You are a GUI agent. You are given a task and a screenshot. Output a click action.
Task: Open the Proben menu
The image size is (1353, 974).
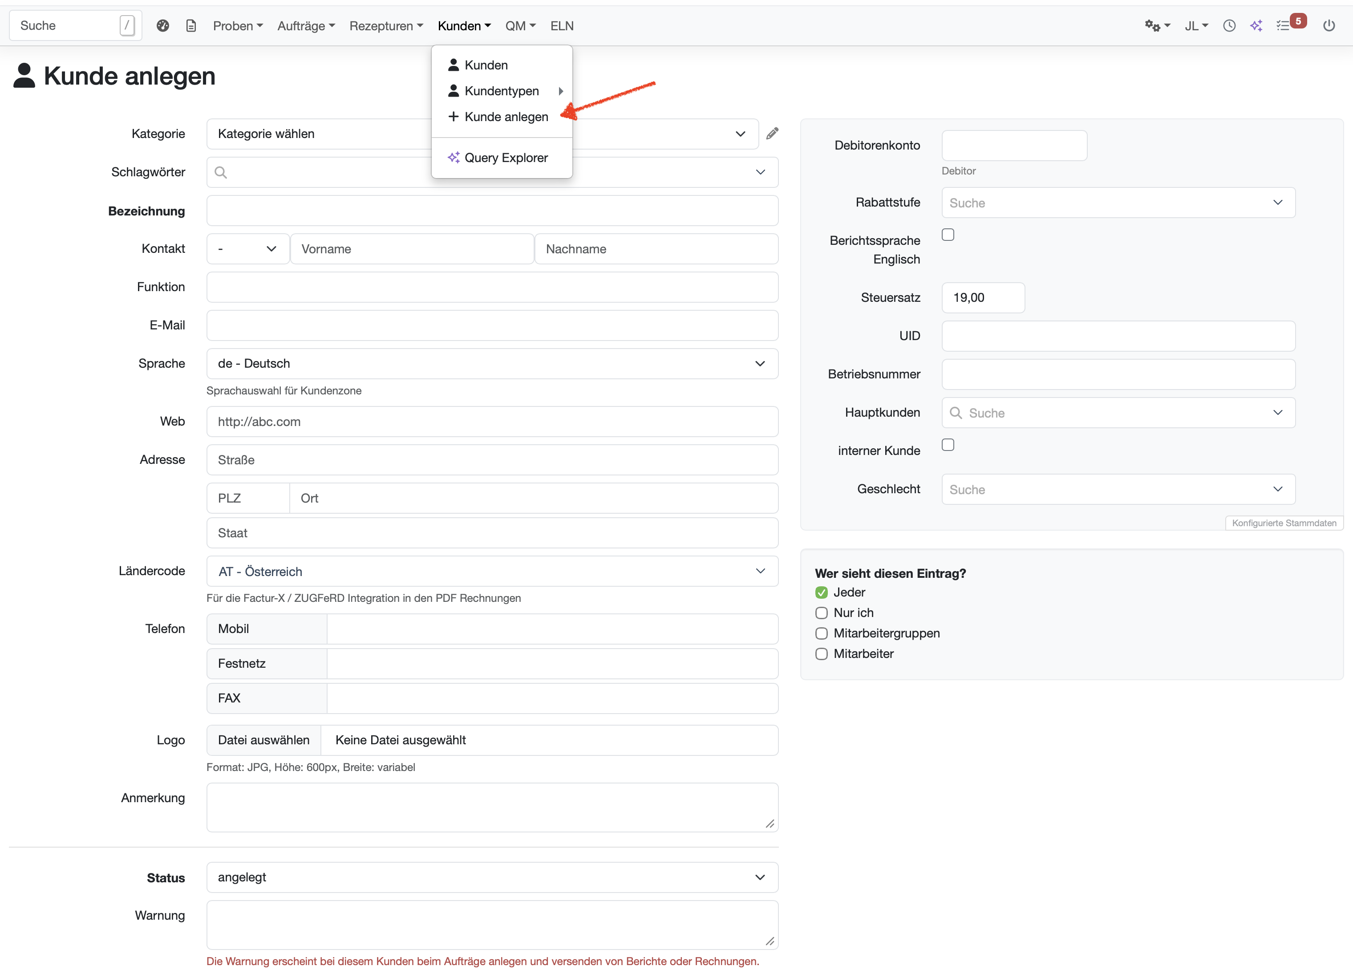(x=237, y=26)
